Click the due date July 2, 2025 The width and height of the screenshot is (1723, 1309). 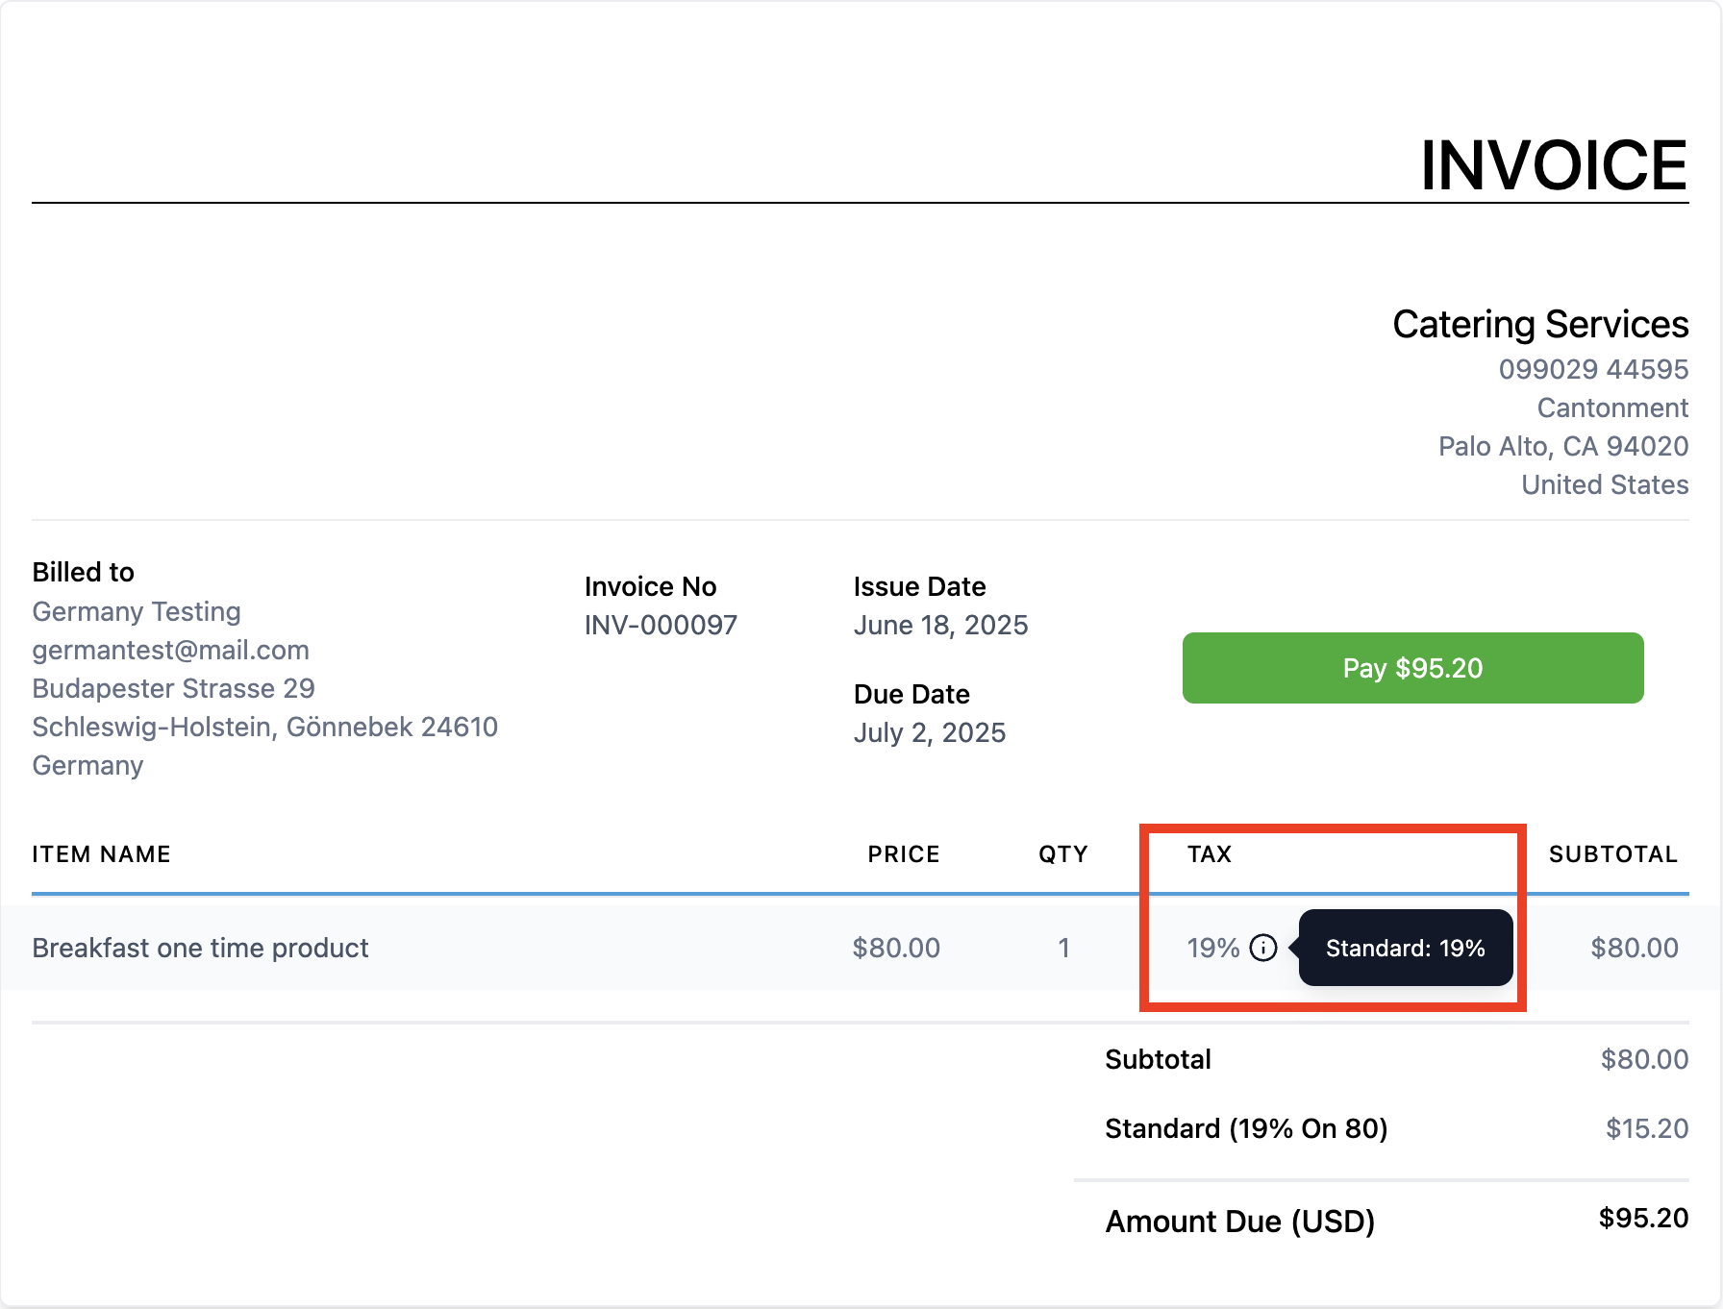[x=930, y=733]
